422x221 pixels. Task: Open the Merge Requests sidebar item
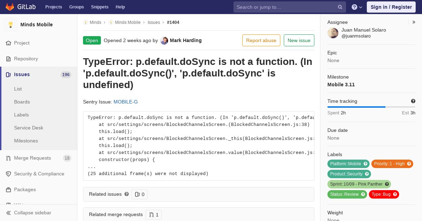pos(39,158)
